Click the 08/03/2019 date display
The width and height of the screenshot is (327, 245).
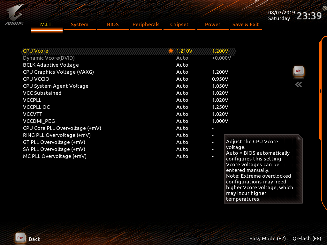click(282, 12)
